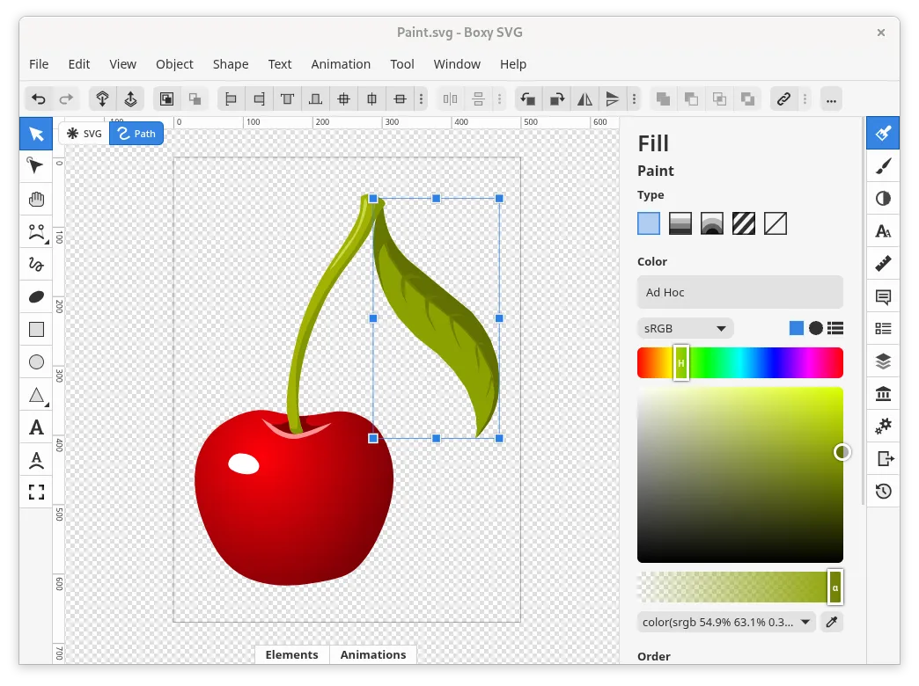Set fill type to none
The width and height of the screenshot is (919, 686).
point(776,224)
